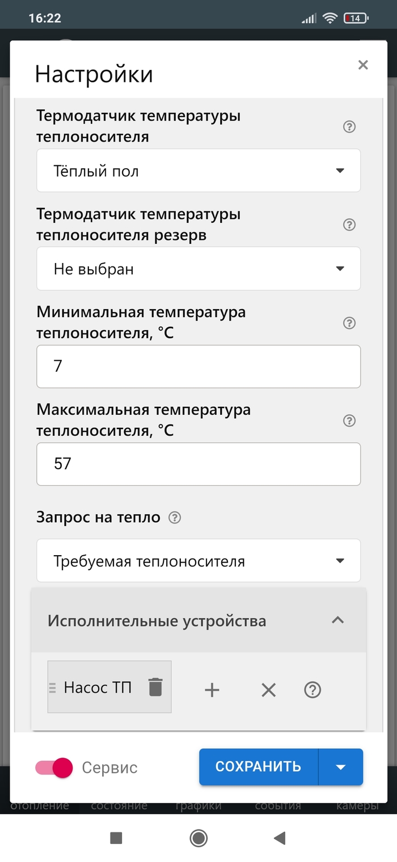Toggle the Сервис switch
Viewport: 397px width, 862px height.
[55, 768]
